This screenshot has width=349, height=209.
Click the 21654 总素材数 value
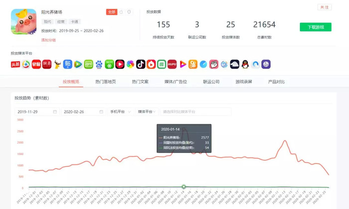[x=264, y=24]
